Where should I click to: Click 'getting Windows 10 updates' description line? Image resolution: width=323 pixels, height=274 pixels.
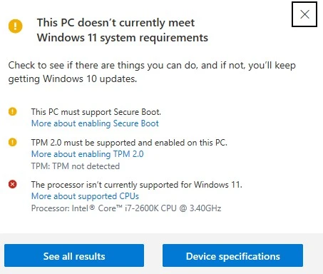[73, 79]
